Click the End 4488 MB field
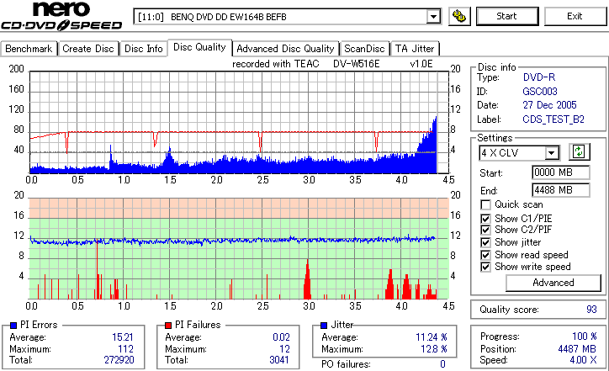The height and width of the screenshot is (371, 609). tap(560, 190)
